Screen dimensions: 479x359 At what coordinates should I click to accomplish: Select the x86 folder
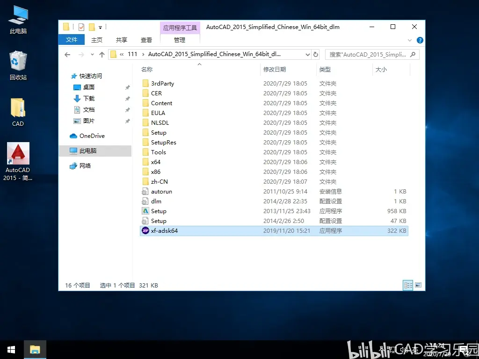click(x=274, y=172)
